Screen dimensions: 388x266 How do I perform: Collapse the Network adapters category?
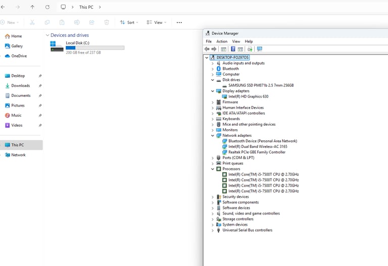tap(213, 135)
